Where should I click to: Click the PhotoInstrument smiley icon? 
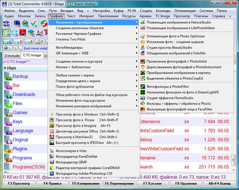click(143, 67)
